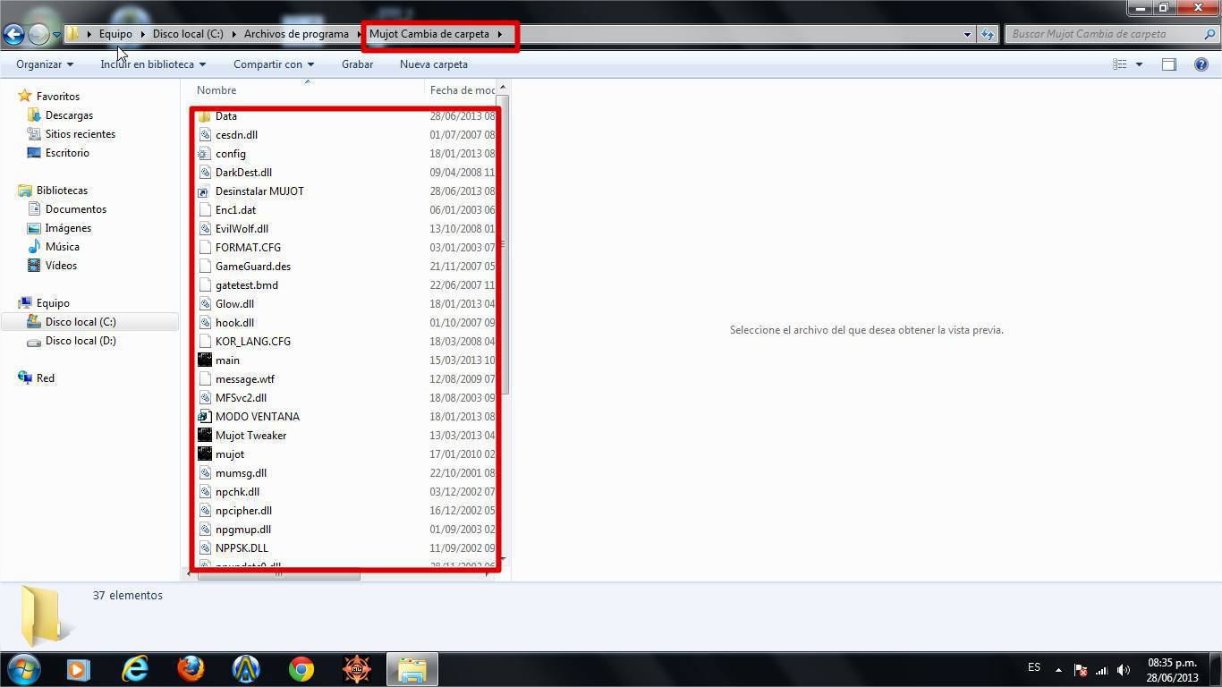Click the Grabar toolbar item

pos(357,64)
